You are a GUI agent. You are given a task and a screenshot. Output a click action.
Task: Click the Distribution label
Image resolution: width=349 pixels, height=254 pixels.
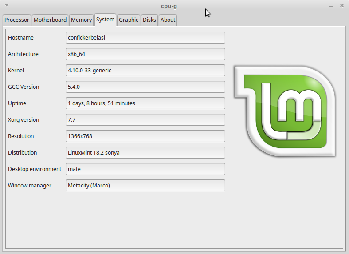click(x=23, y=153)
